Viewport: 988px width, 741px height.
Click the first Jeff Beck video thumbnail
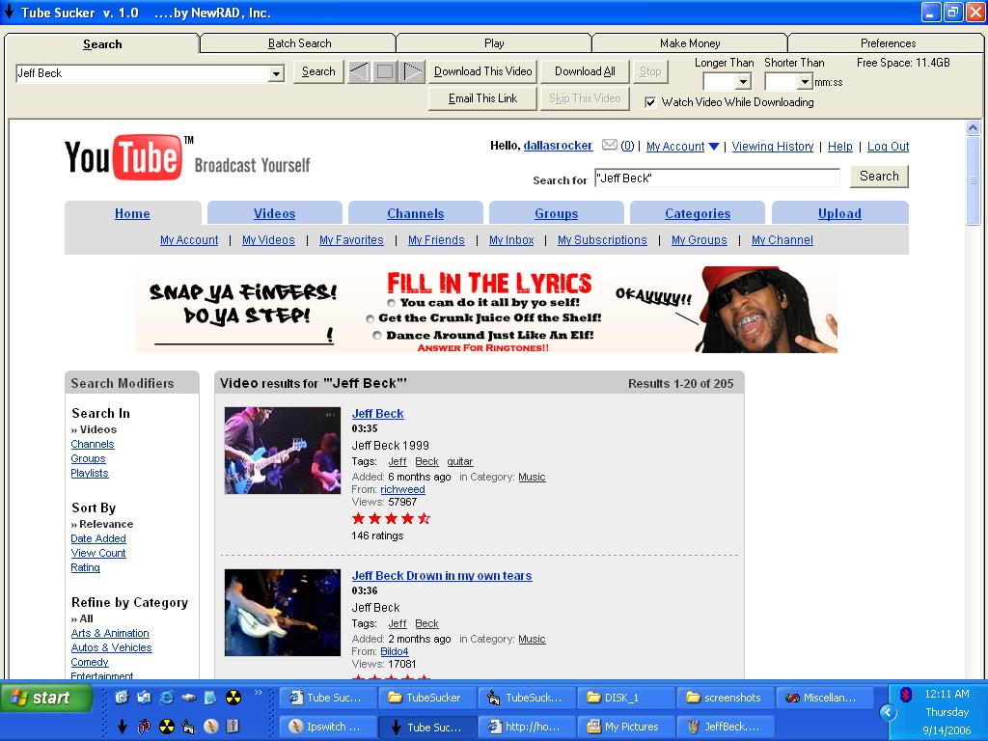click(x=283, y=450)
